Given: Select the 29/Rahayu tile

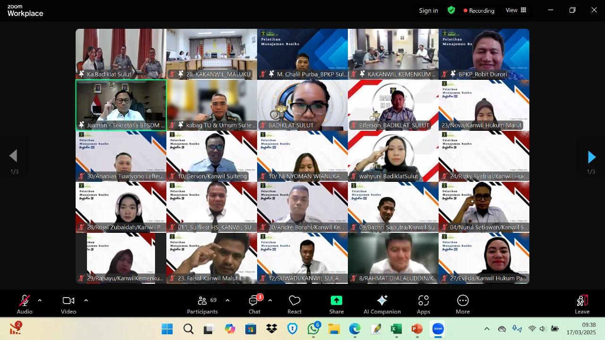Looking at the screenshot, I should pos(121,258).
